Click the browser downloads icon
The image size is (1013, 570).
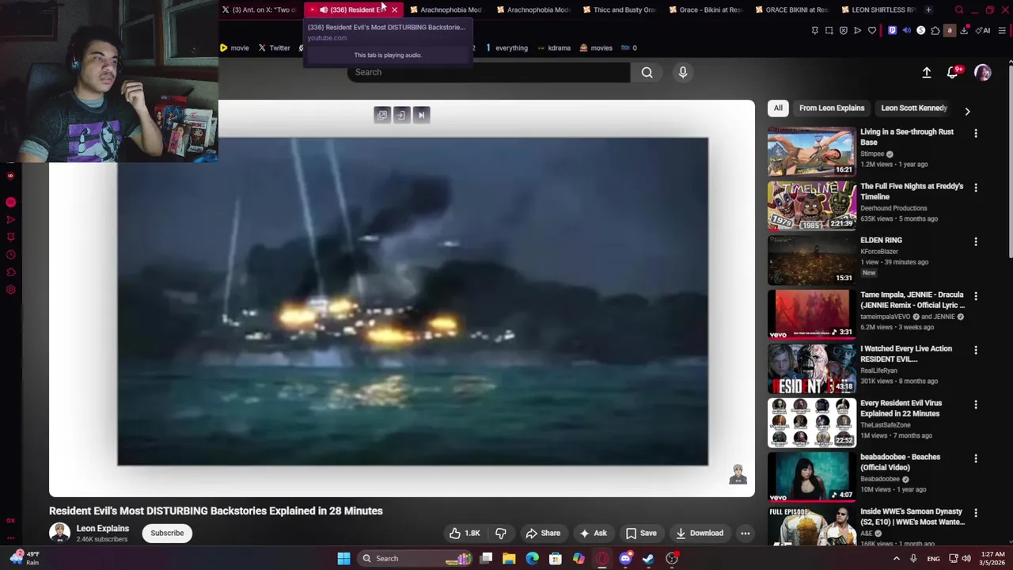click(963, 30)
